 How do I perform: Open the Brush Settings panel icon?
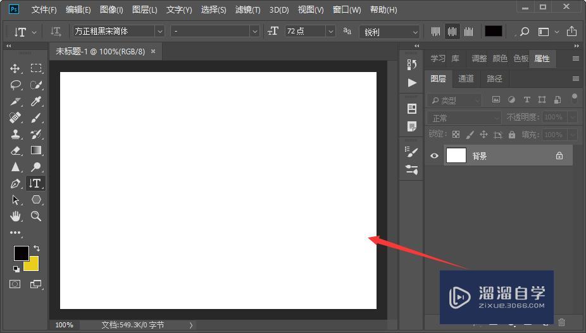[412, 151]
